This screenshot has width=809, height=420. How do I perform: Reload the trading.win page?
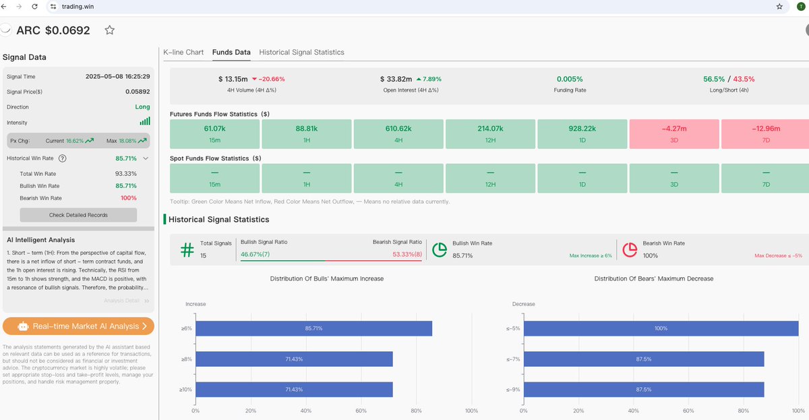34,6
